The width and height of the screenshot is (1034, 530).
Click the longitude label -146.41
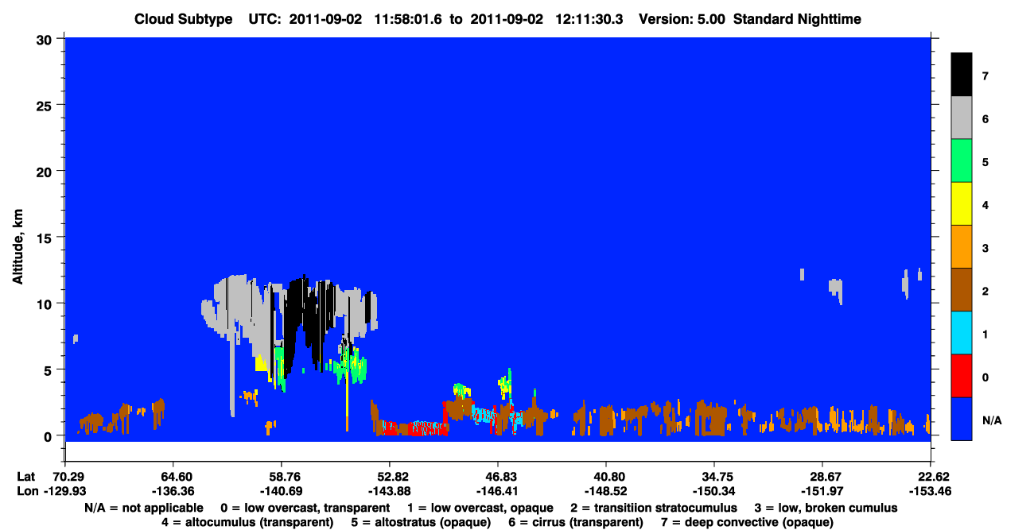coord(498,491)
